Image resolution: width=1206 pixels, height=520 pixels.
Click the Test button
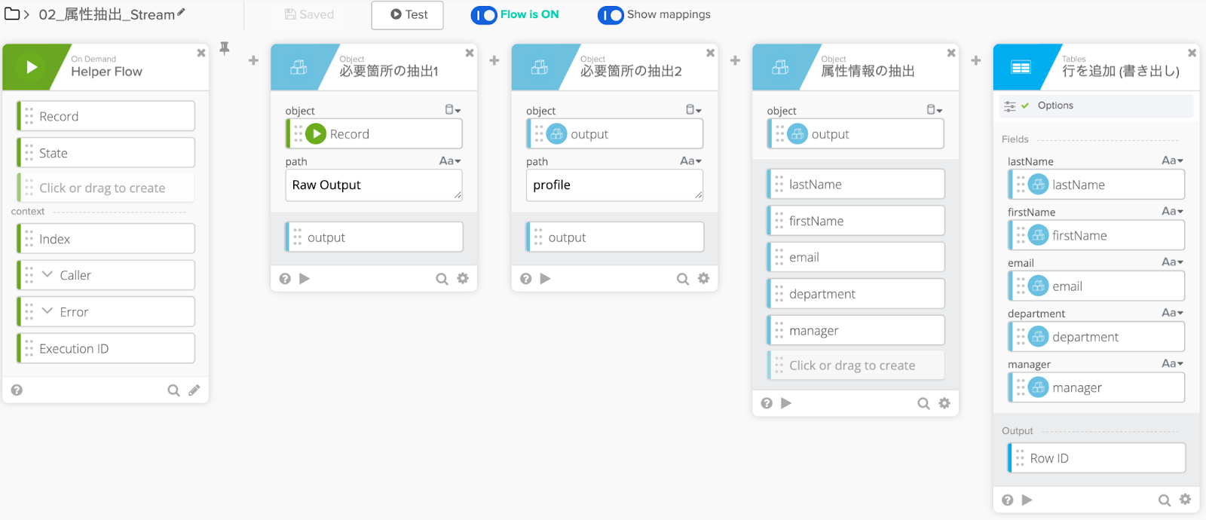[408, 15]
